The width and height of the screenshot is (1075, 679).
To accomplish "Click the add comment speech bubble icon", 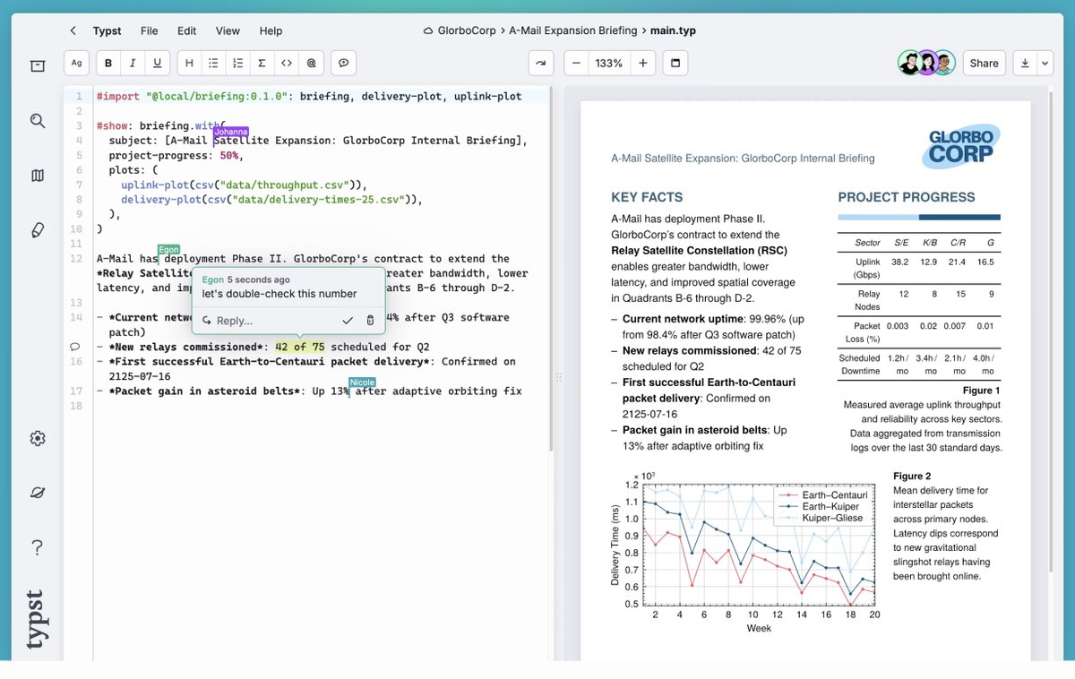I will coord(343,64).
